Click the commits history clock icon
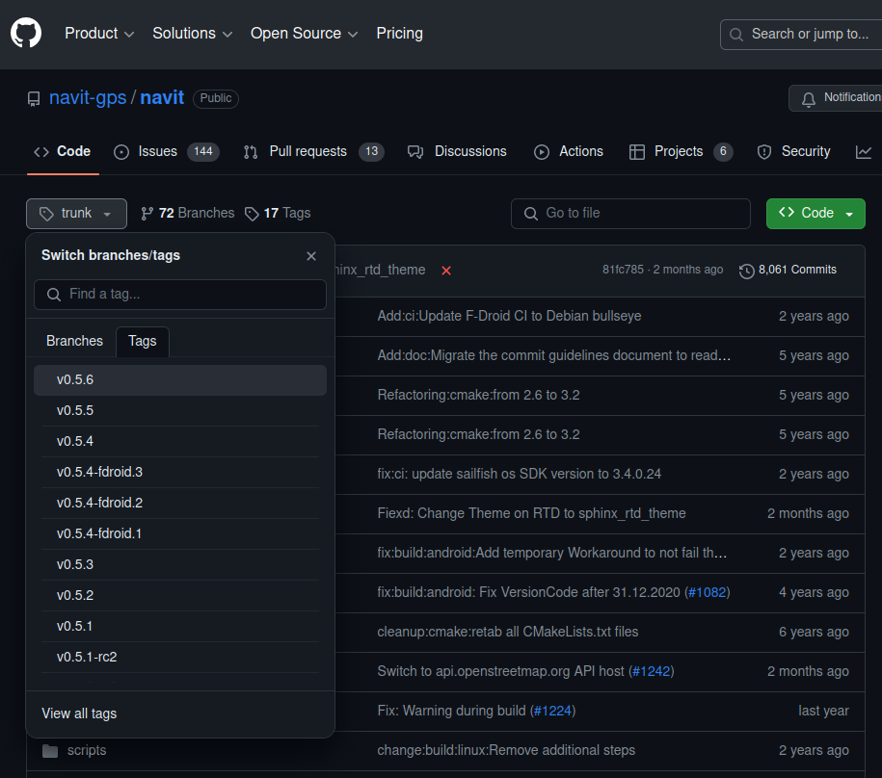 tap(746, 271)
